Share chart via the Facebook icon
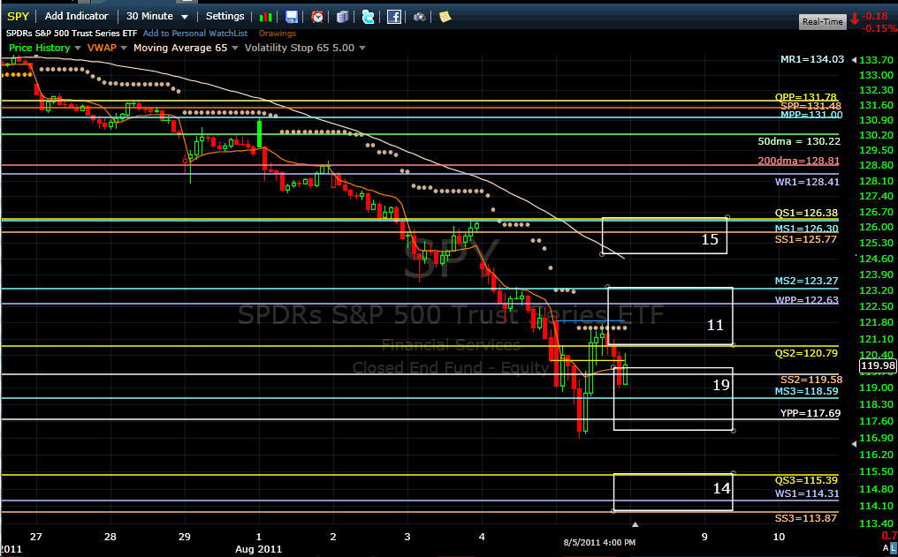898x557 pixels. pyautogui.click(x=394, y=17)
